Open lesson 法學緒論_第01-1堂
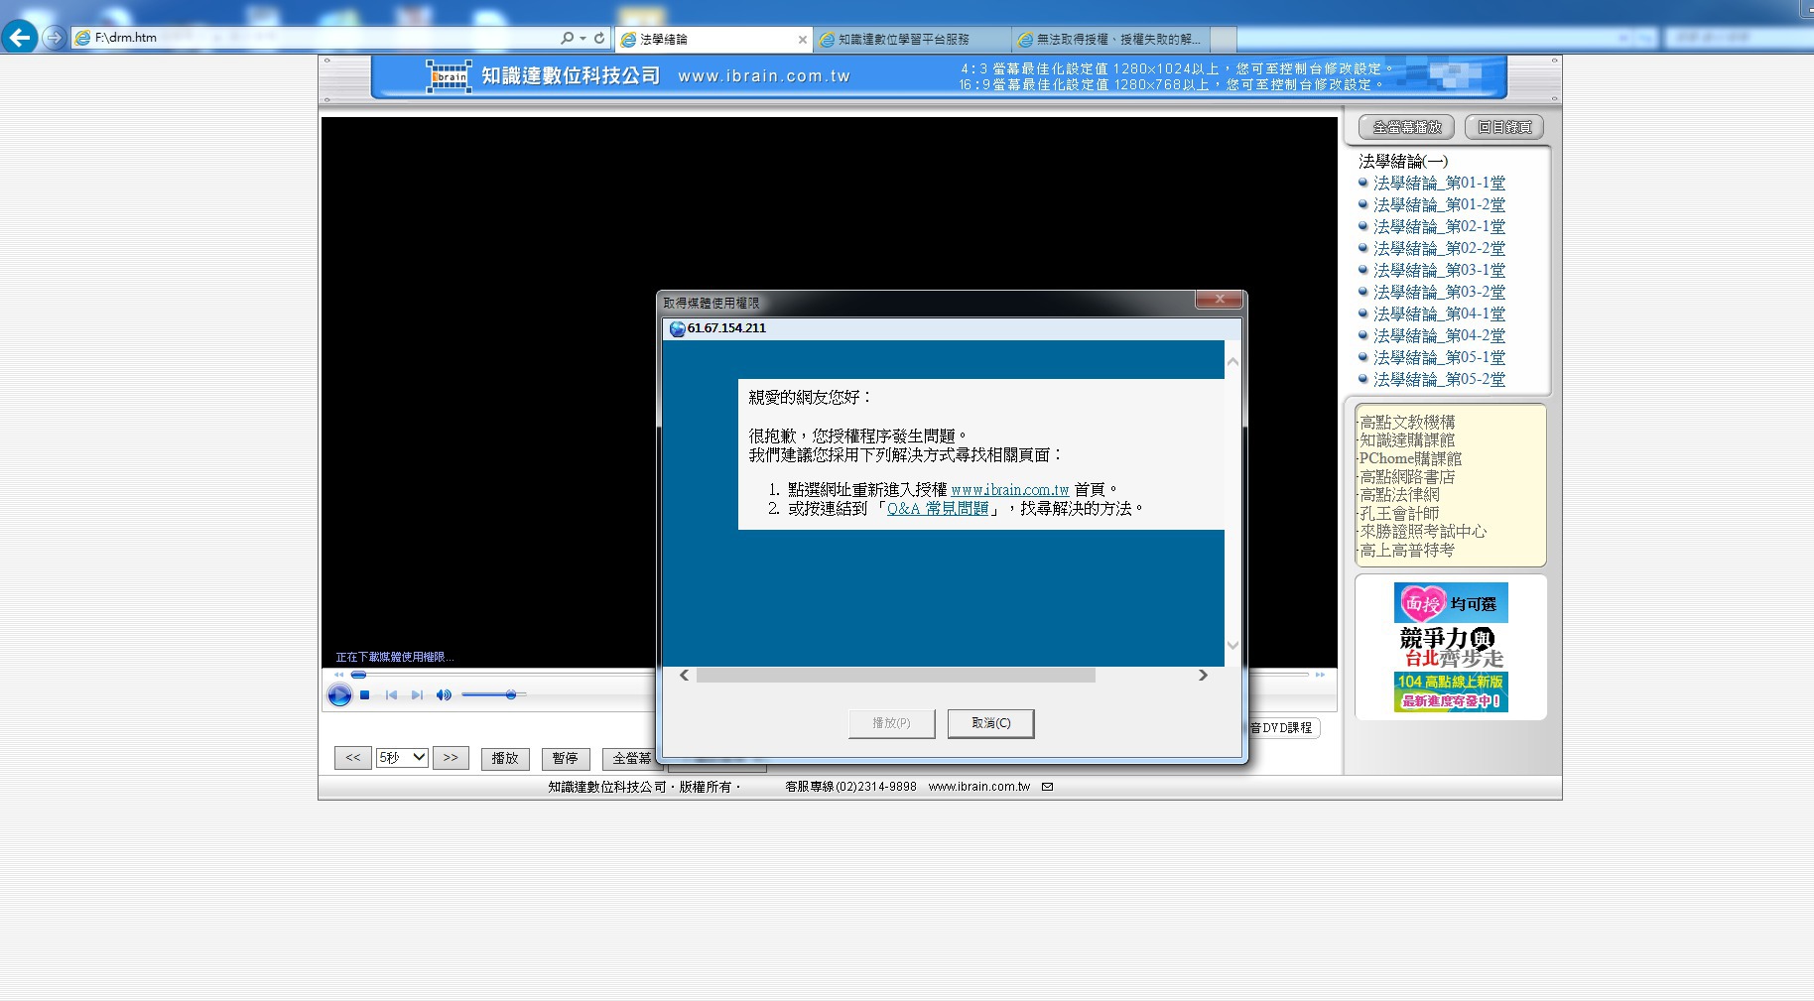 click(x=1439, y=183)
